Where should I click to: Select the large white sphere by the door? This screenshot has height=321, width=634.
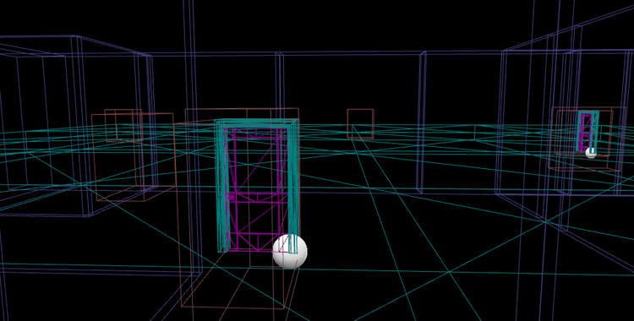click(x=289, y=252)
